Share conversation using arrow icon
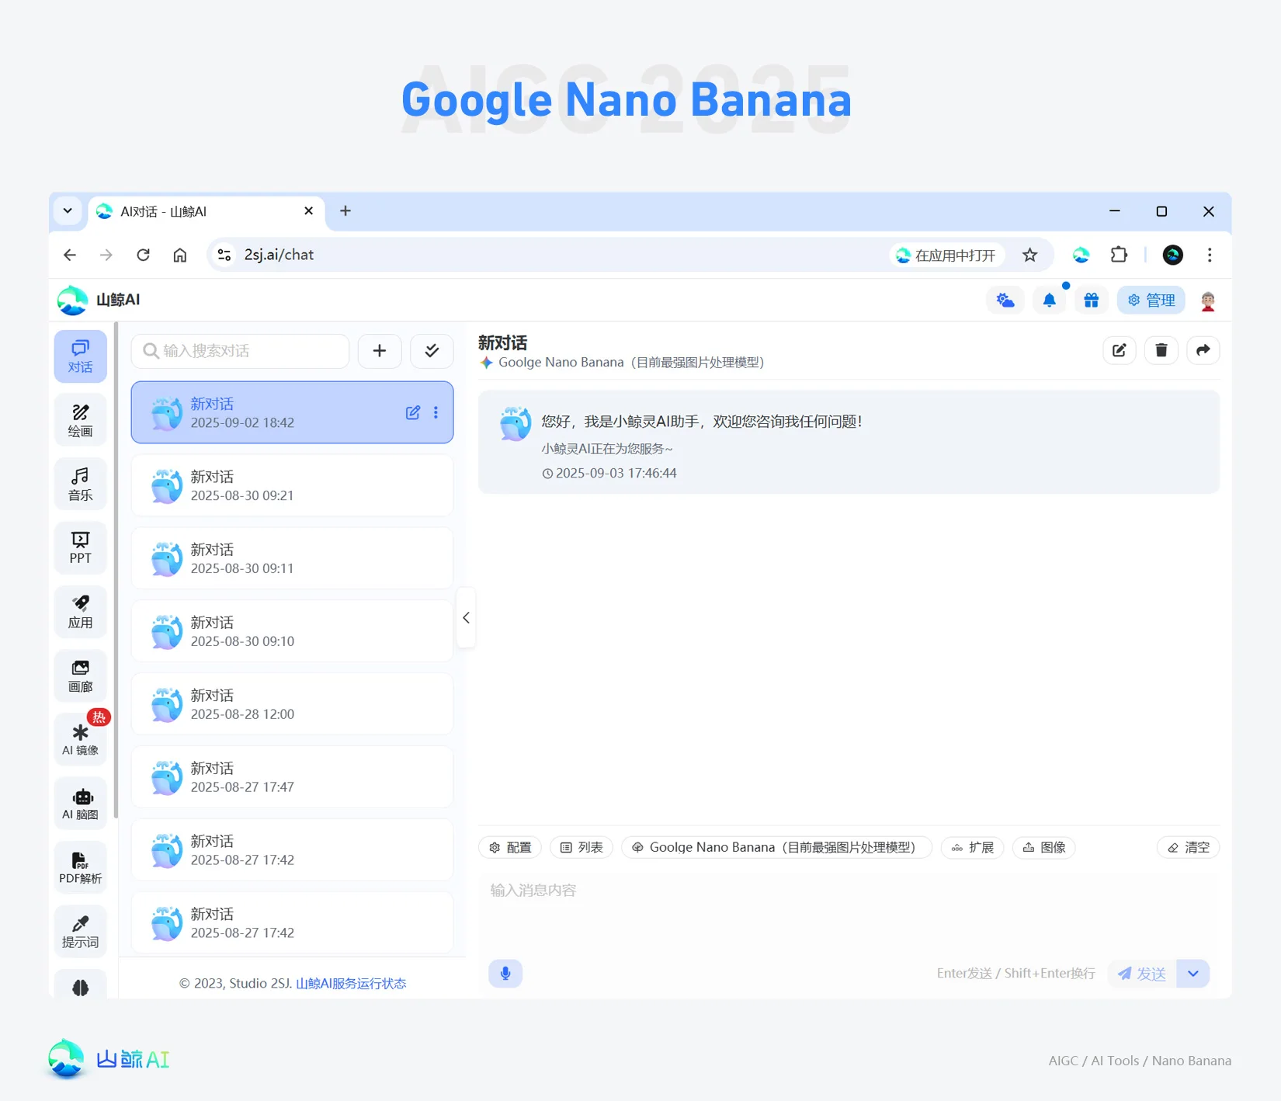 [1203, 350]
